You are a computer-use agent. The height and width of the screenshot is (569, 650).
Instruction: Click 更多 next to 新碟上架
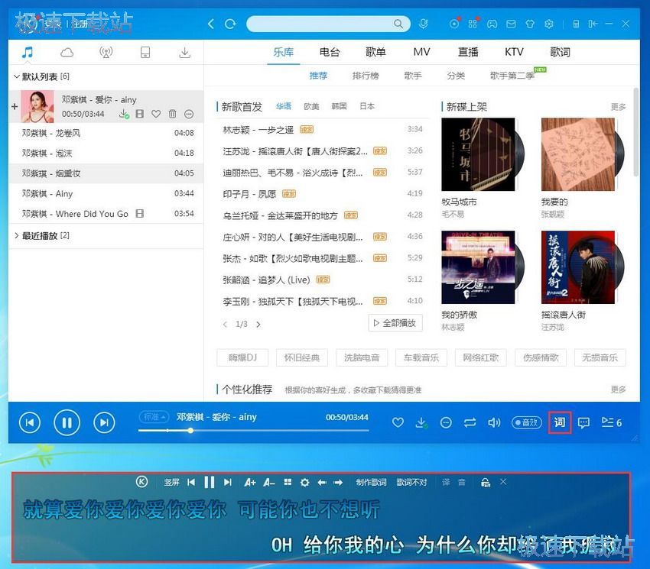(x=618, y=107)
